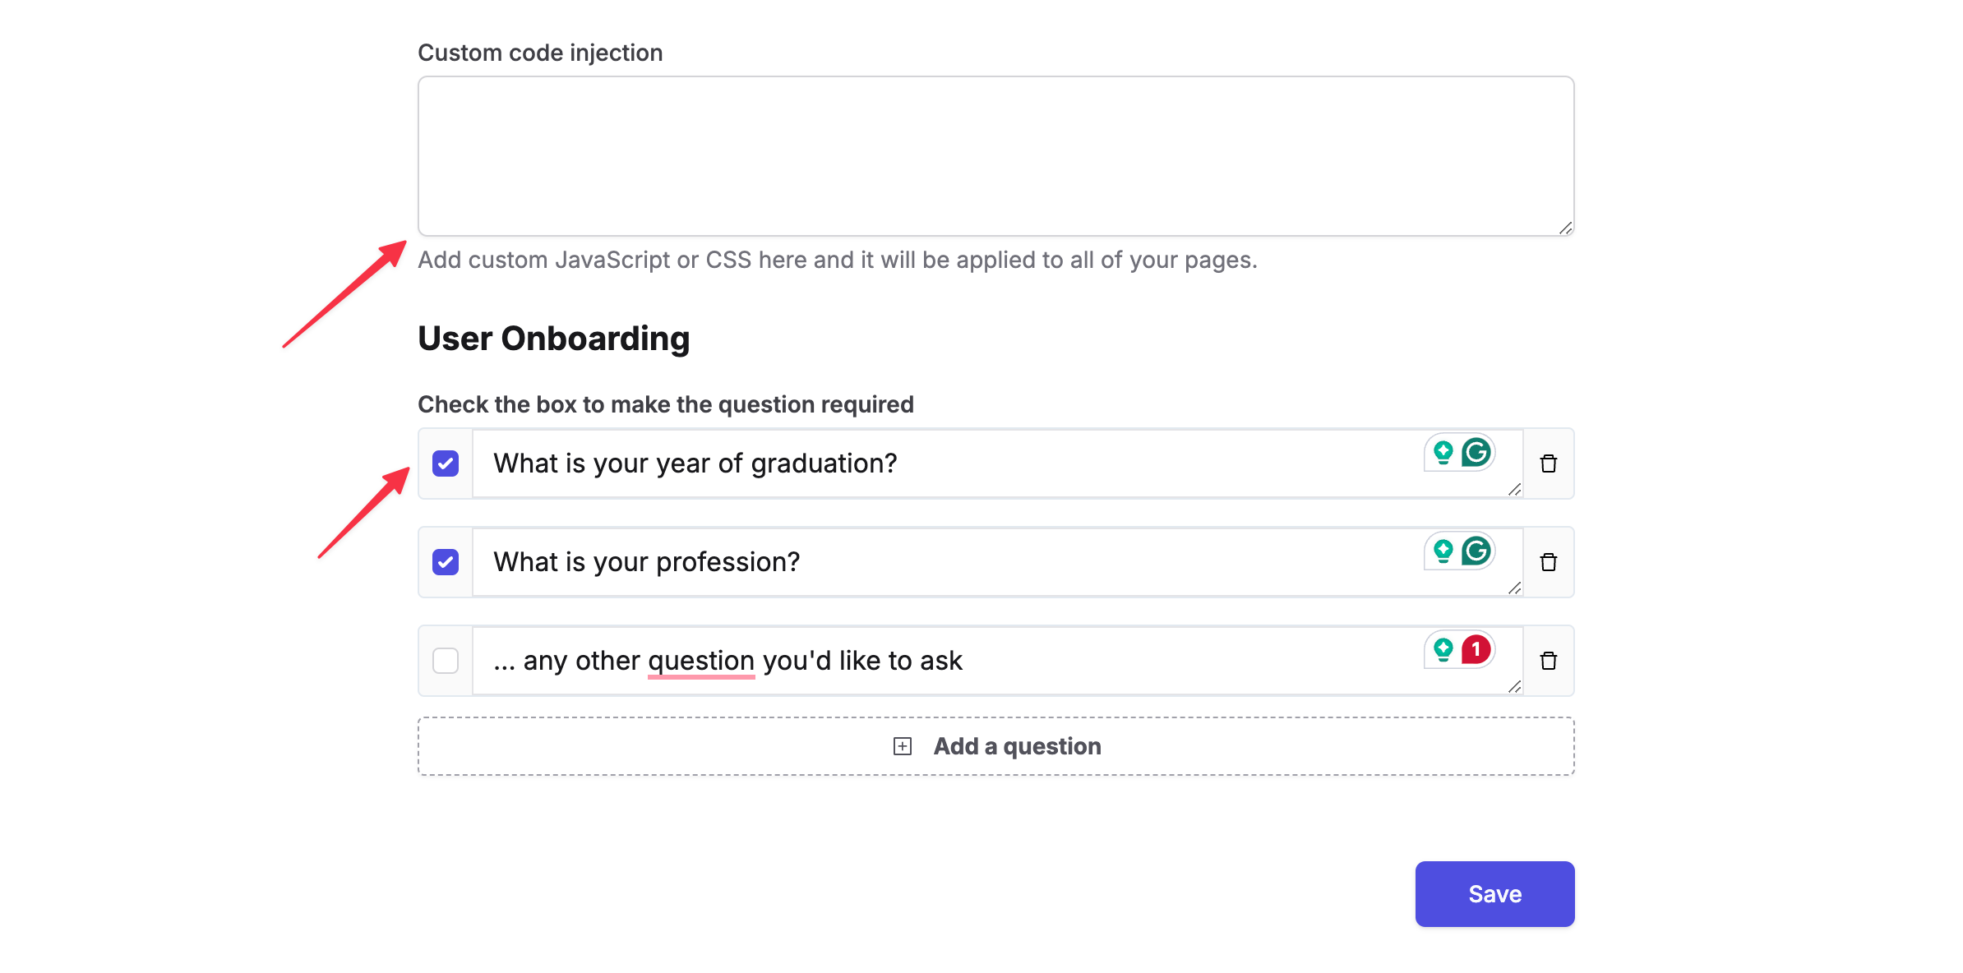1963x973 pixels.
Task: Delete the profession question with trash icon
Action: tap(1548, 562)
